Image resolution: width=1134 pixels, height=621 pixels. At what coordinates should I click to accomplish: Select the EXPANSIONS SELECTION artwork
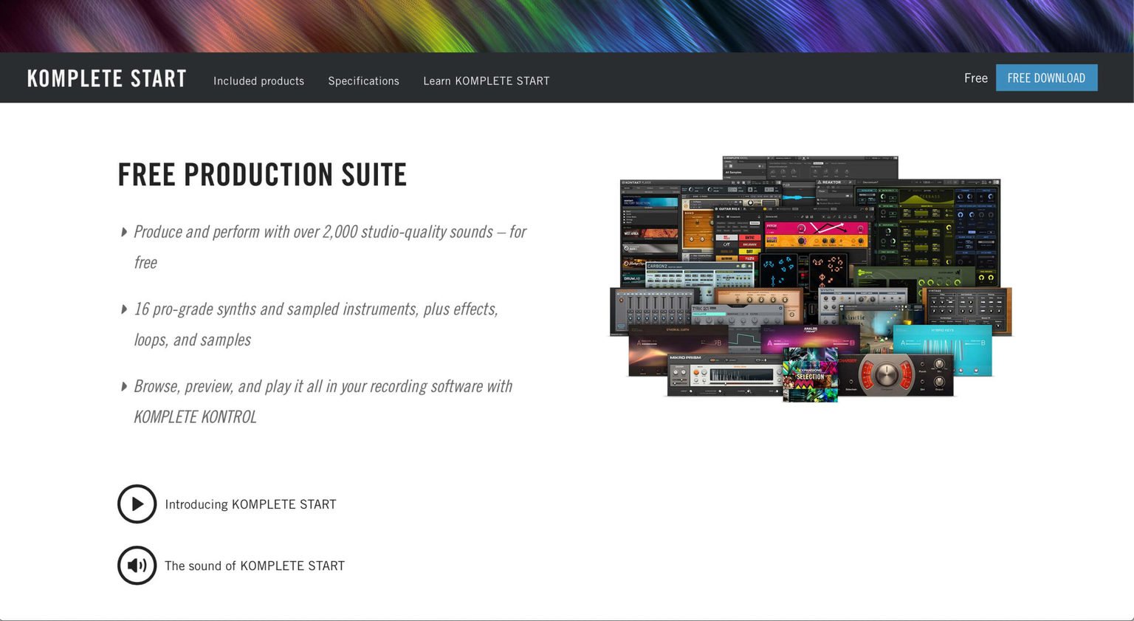click(809, 377)
